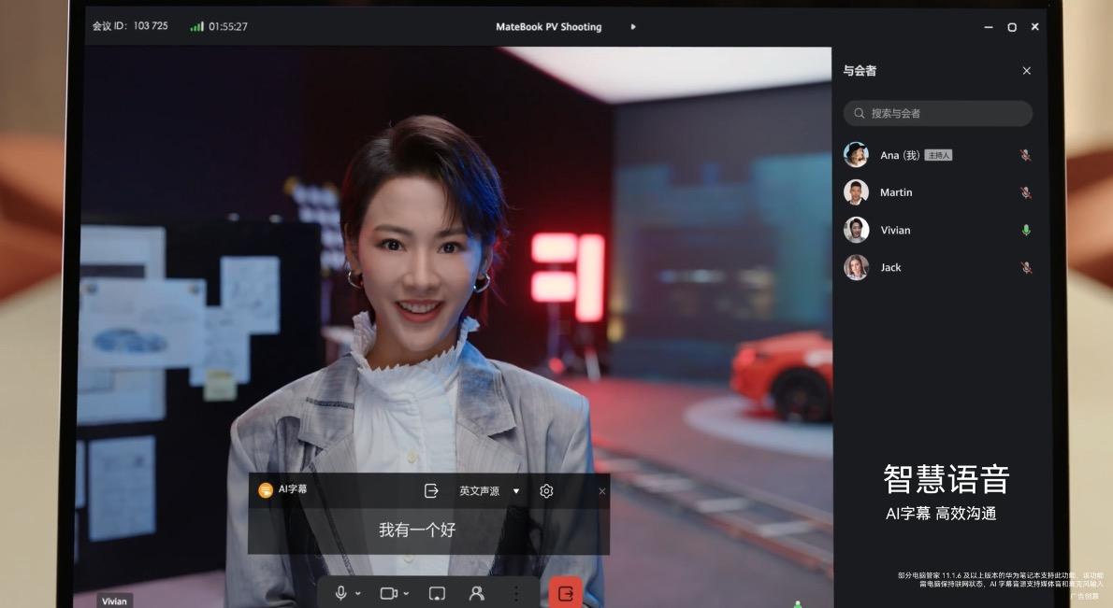Click MateBook PV Shooting meeting title
1113x608 pixels.
[x=549, y=27]
